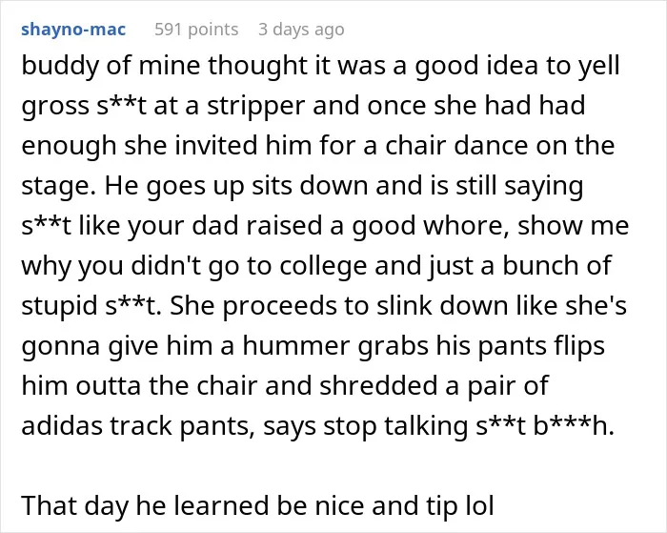
Task: Click the 3 days ago timestamp
Action: tap(301, 30)
